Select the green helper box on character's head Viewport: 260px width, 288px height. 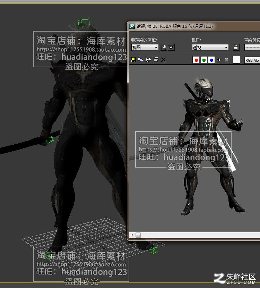coord(84,24)
